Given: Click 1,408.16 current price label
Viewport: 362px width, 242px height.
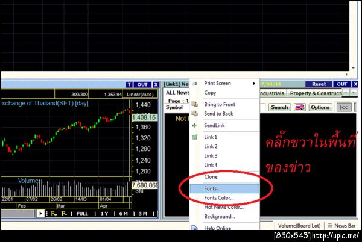Looking at the screenshot, I should (144, 117).
